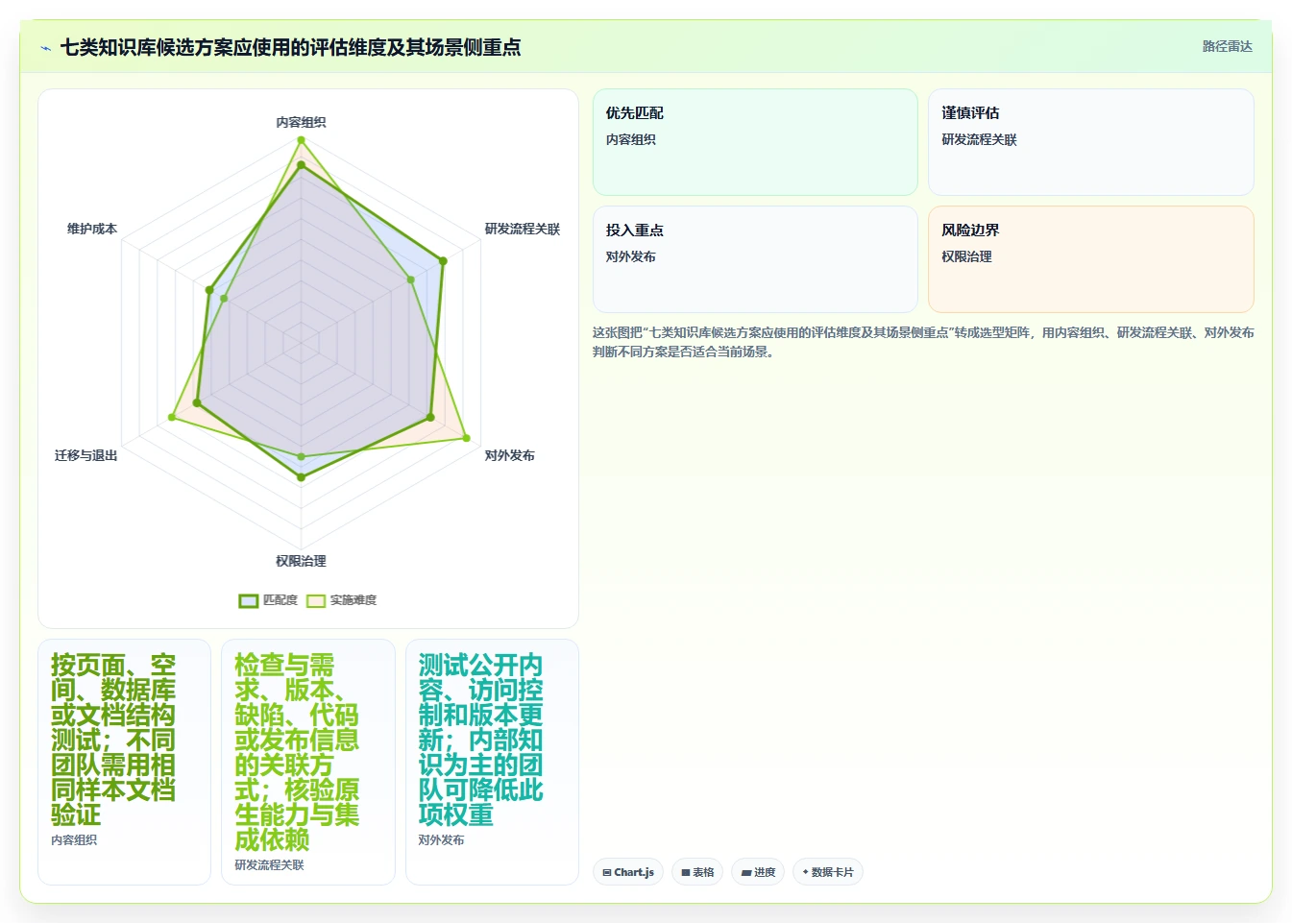The height and width of the screenshot is (923, 1292).
Task: Click the stat card starting 测试公开内容
Action: pyautogui.click(x=492, y=762)
